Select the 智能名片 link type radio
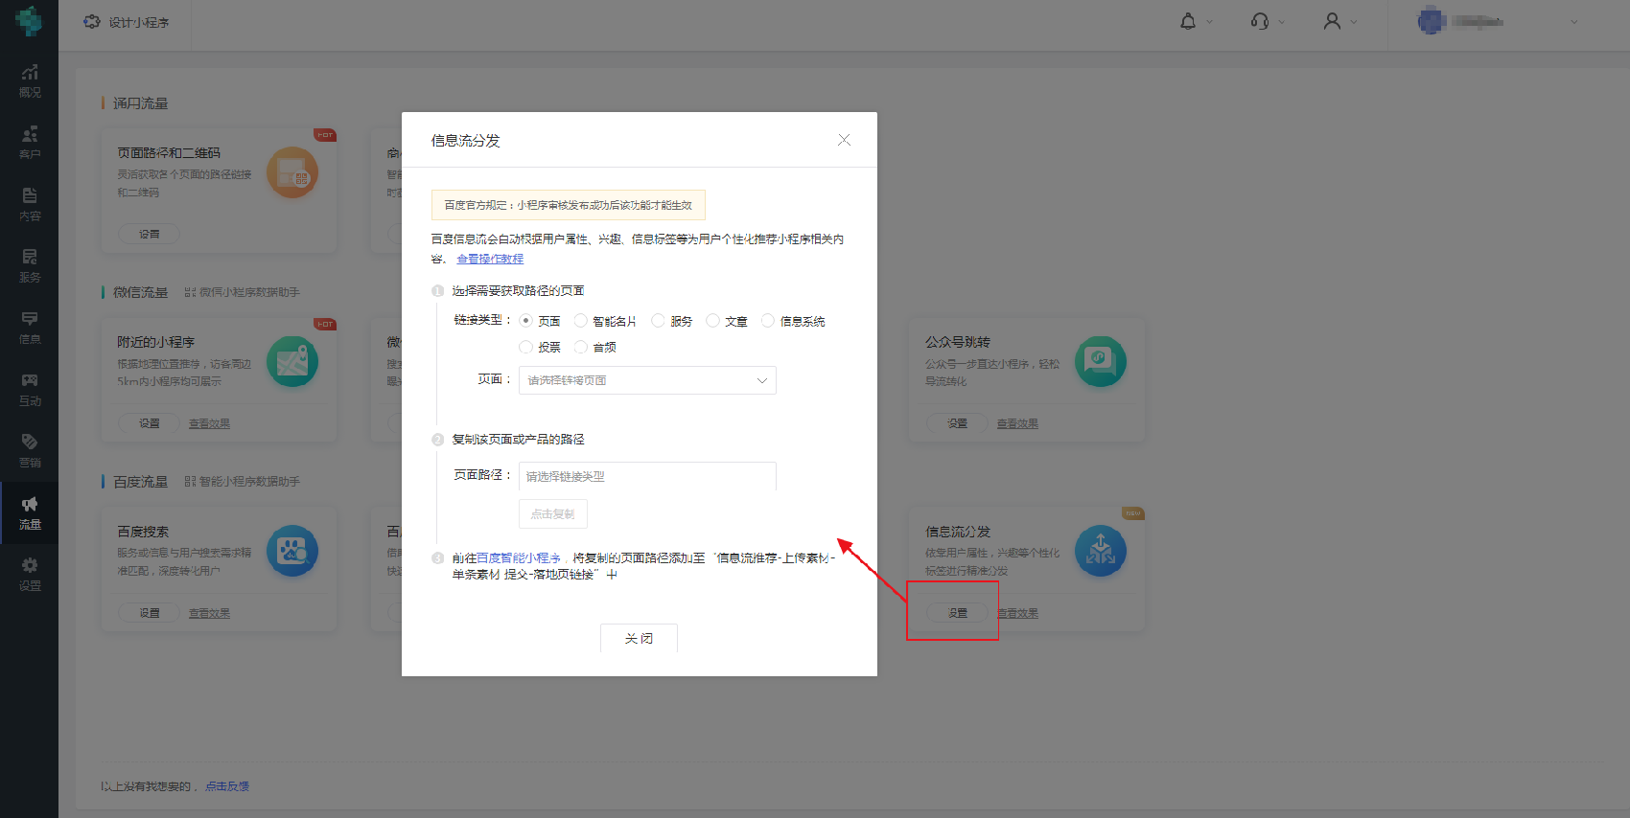Viewport: 1630px width, 818px height. click(580, 321)
